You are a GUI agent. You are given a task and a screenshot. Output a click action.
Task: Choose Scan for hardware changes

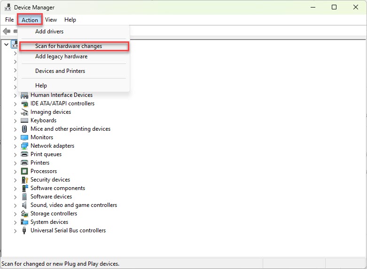[x=69, y=46]
